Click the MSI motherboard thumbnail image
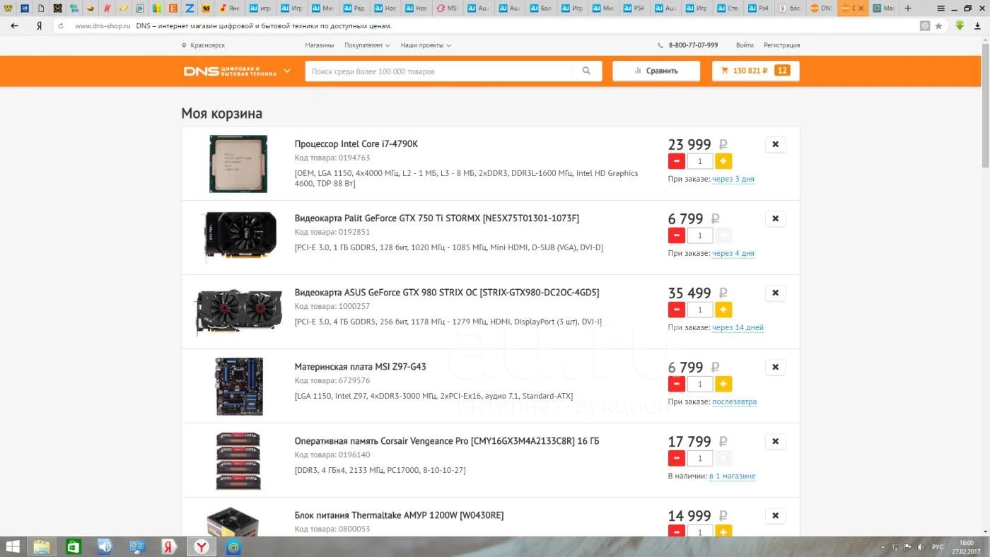 239,386
